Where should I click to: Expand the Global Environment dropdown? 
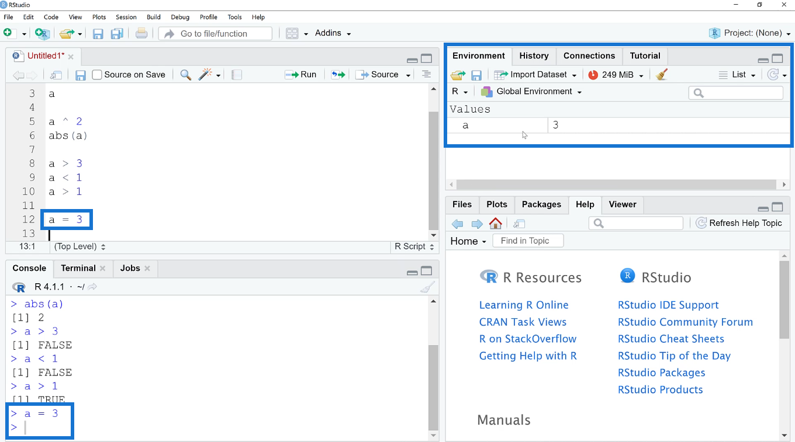tap(531, 92)
